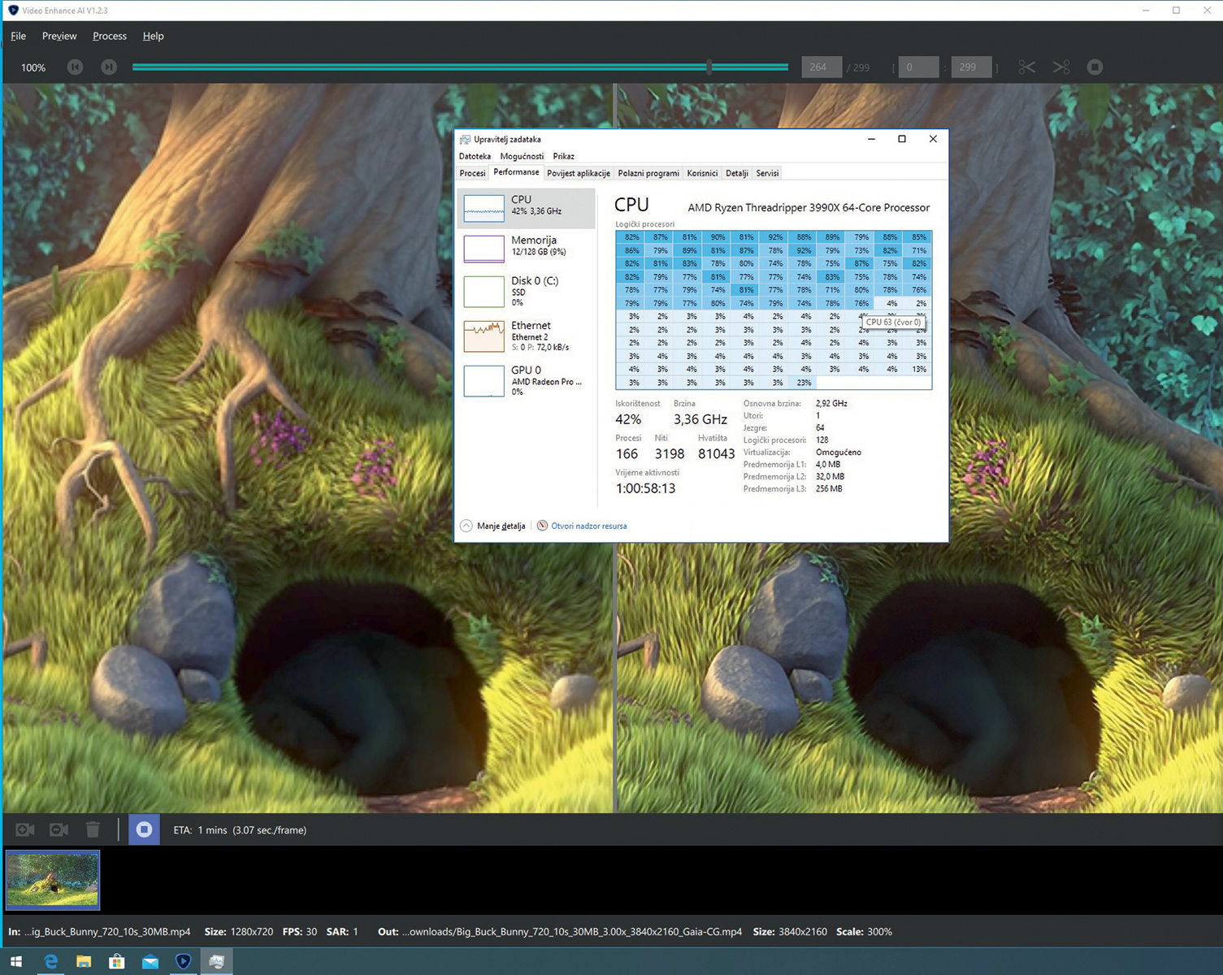1223x975 pixels.
Task: Switch to the Procesi tab
Action: (x=472, y=173)
